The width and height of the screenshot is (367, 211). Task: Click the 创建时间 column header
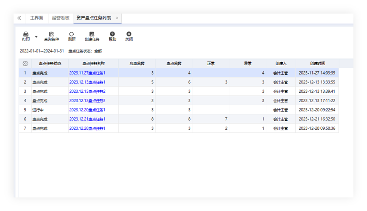coord(317,64)
